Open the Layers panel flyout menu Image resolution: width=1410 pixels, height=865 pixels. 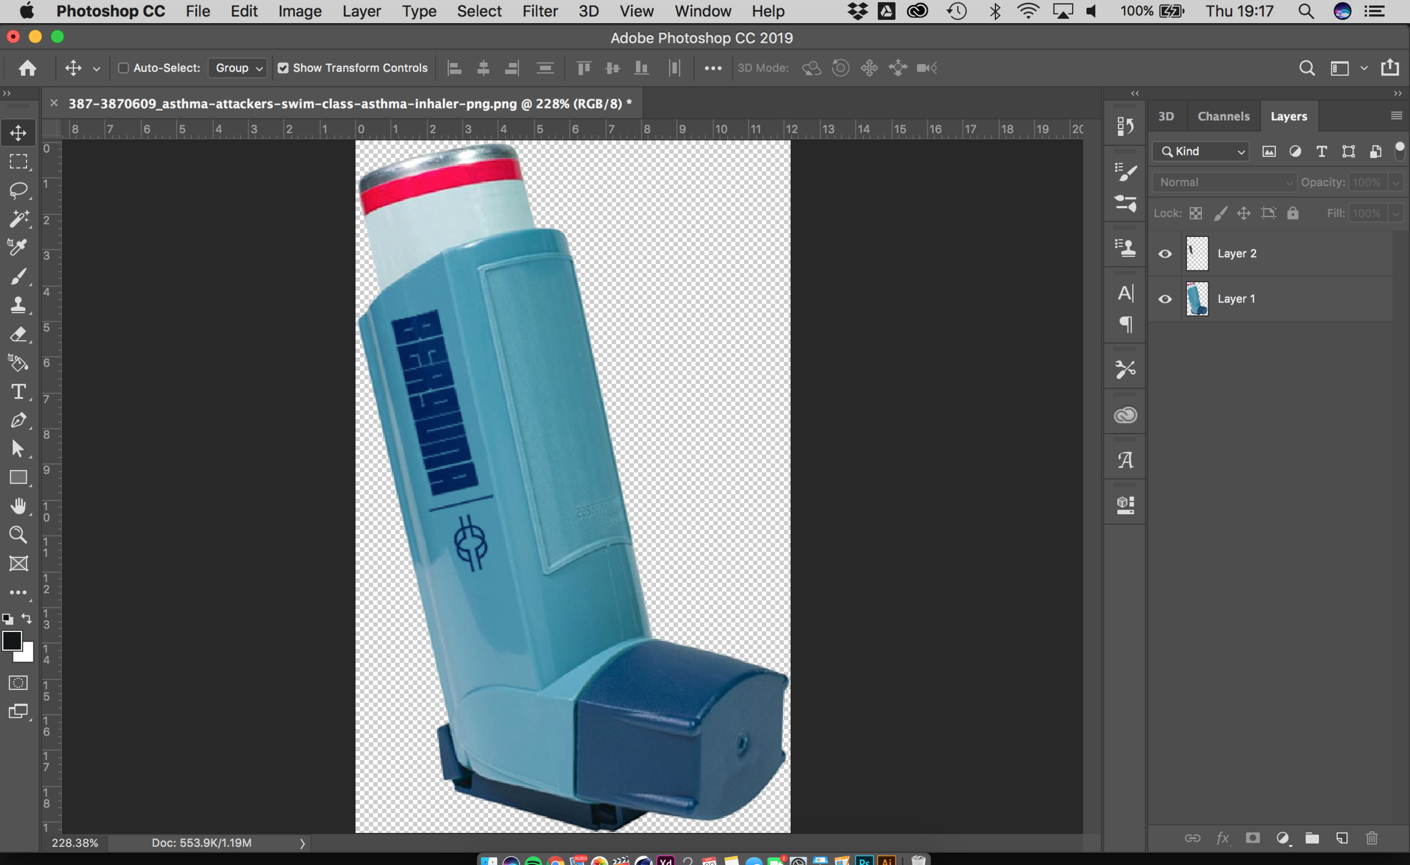click(x=1396, y=116)
